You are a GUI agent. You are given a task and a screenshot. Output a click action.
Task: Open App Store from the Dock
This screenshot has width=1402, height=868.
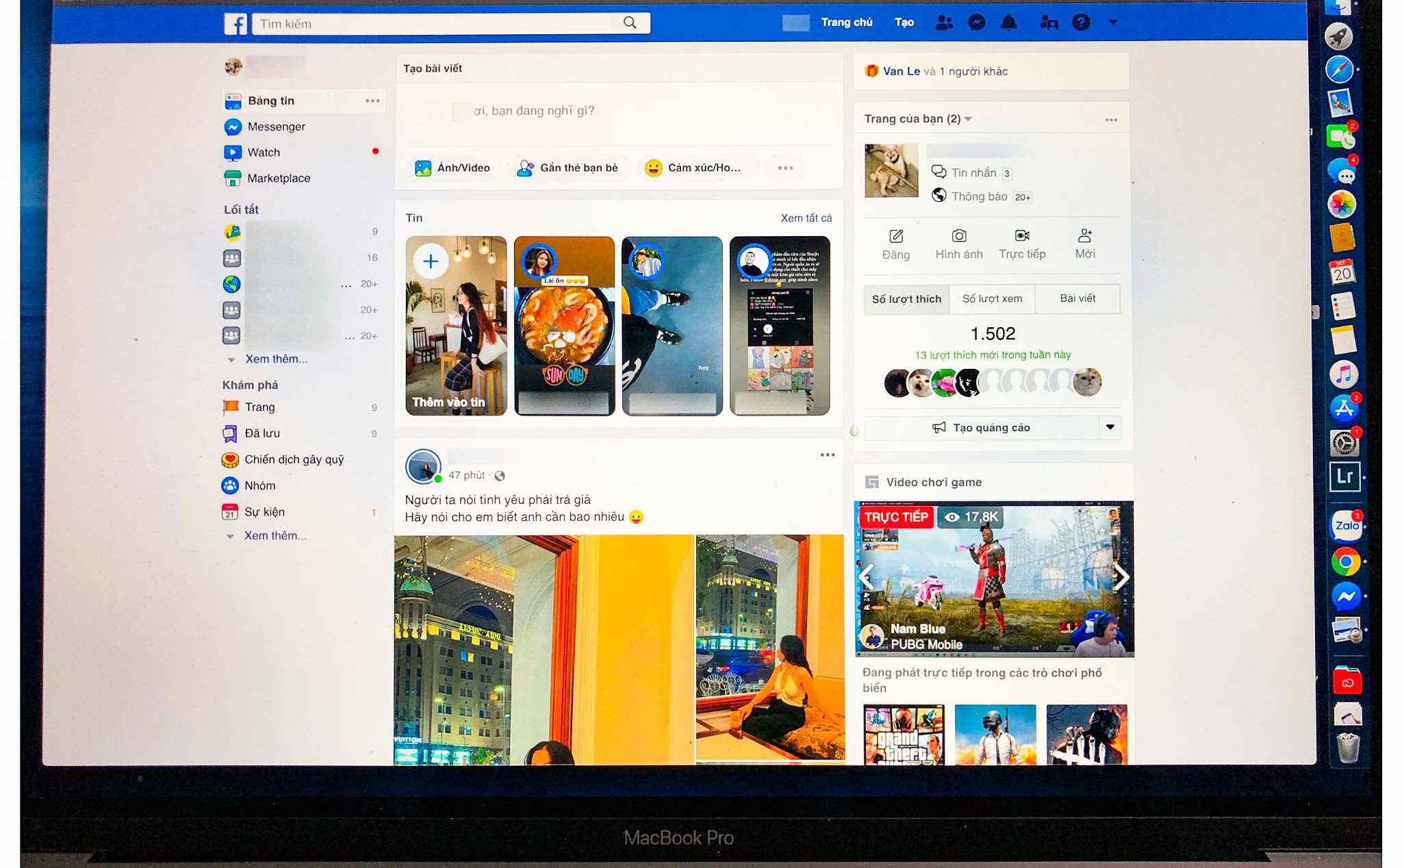coord(1343,408)
